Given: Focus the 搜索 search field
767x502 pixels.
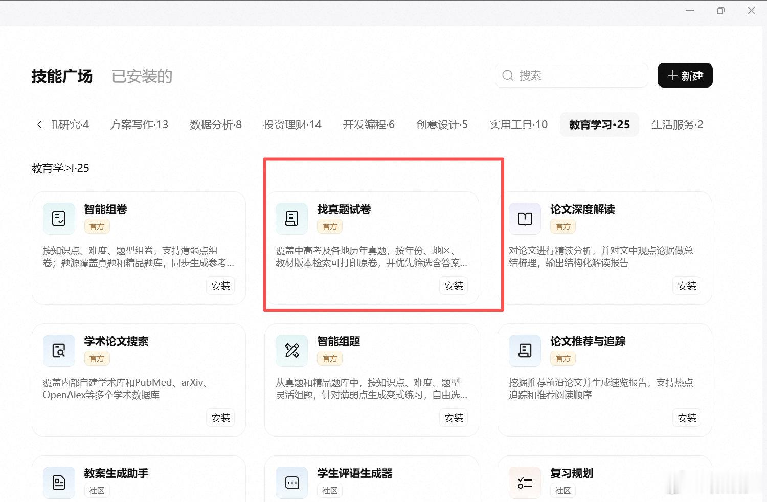Looking at the screenshot, I should tap(572, 76).
